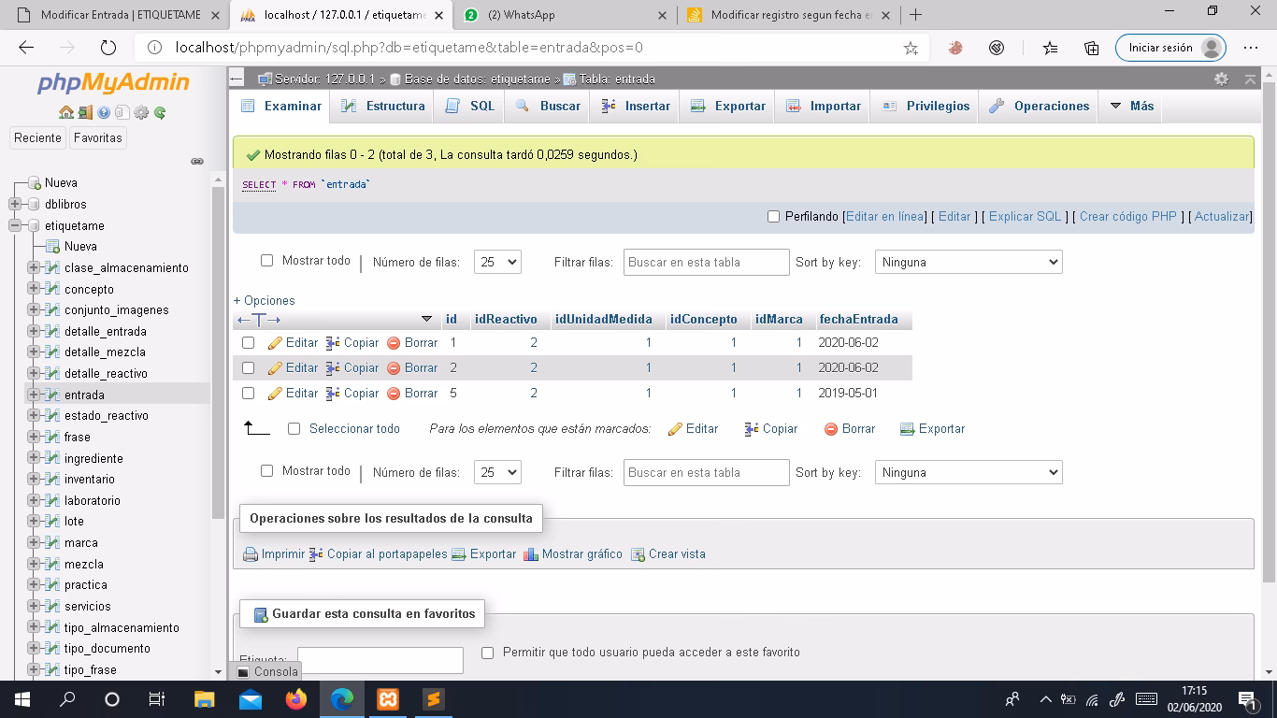Check the Seleccionar todo checkbox
The height and width of the screenshot is (718, 1277).
pyautogui.click(x=294, y=429)
